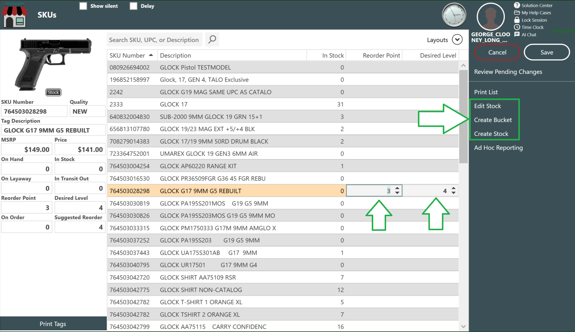Image resolution: width=575 pixels, height=332 pixels.
Task: Select Print List option
Action: pos(486,92)
